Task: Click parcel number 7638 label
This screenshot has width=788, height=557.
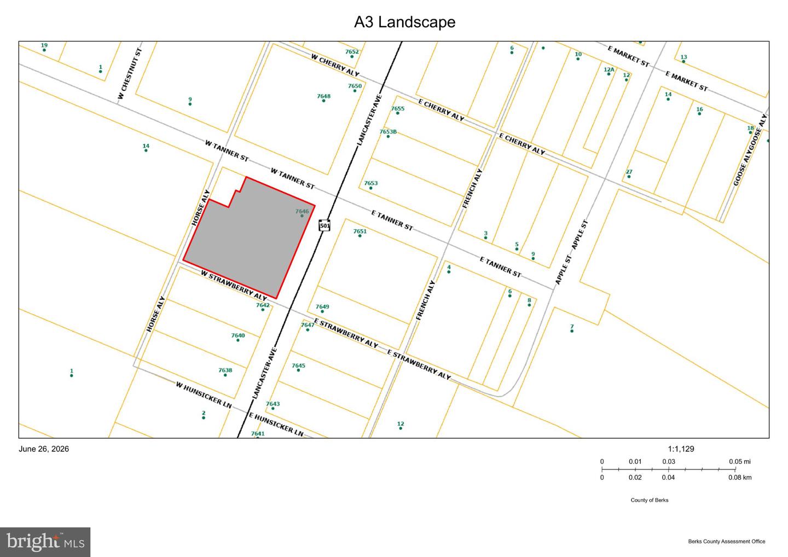Action: click(225, 370)
